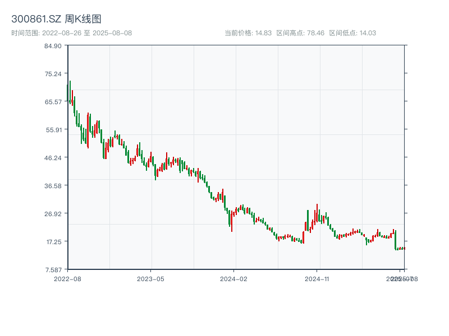The height and width of the screenshot is (336, 449).
Task: Click the chart title 300861.SZ 周K线图
Action: (x=56, y=20)
